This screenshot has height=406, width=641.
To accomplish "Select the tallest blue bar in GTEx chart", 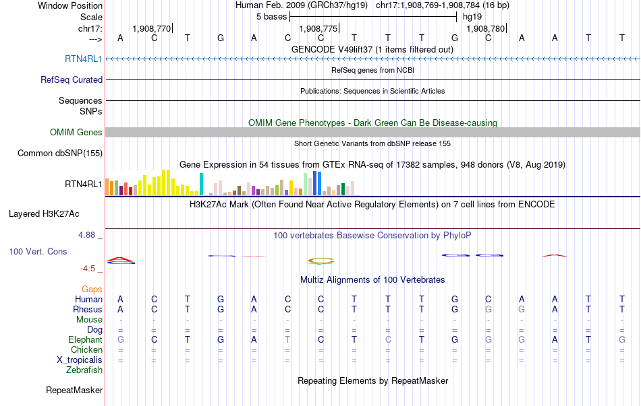I will (x=316, y=183).
